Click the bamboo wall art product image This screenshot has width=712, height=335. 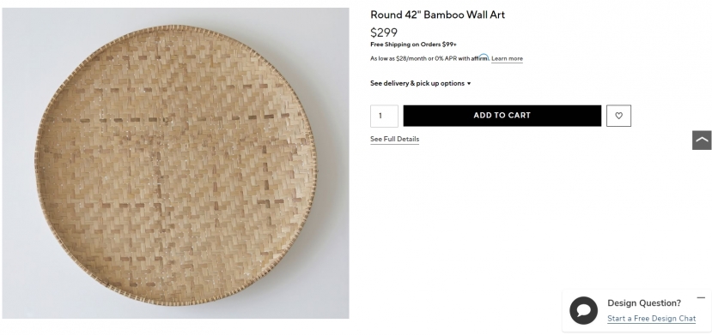coord(176,163)
